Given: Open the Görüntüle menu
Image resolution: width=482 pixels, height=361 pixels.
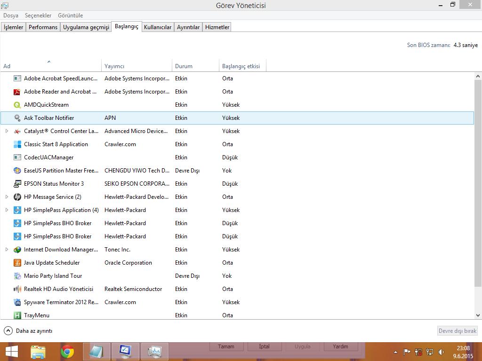Looking at the screenshot, I should coord(71,16).
